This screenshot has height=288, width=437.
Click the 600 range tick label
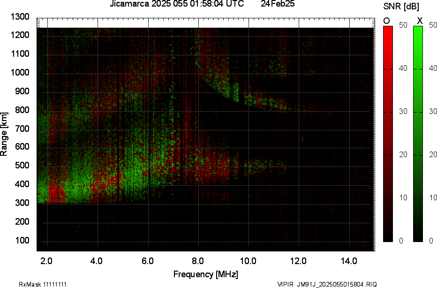[x=23, y=147]
